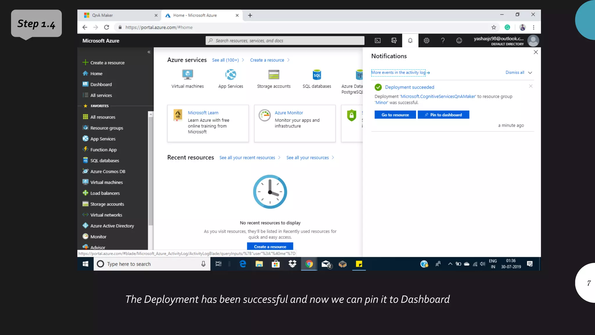595x335 pixels.
Task: Click the Deployment succeeded title
Action: coord(410,87)
